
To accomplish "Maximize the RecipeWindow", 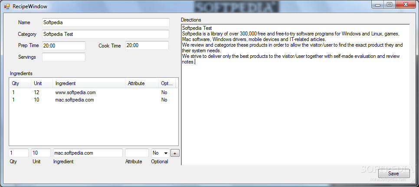I will click(x=390, y=4).
